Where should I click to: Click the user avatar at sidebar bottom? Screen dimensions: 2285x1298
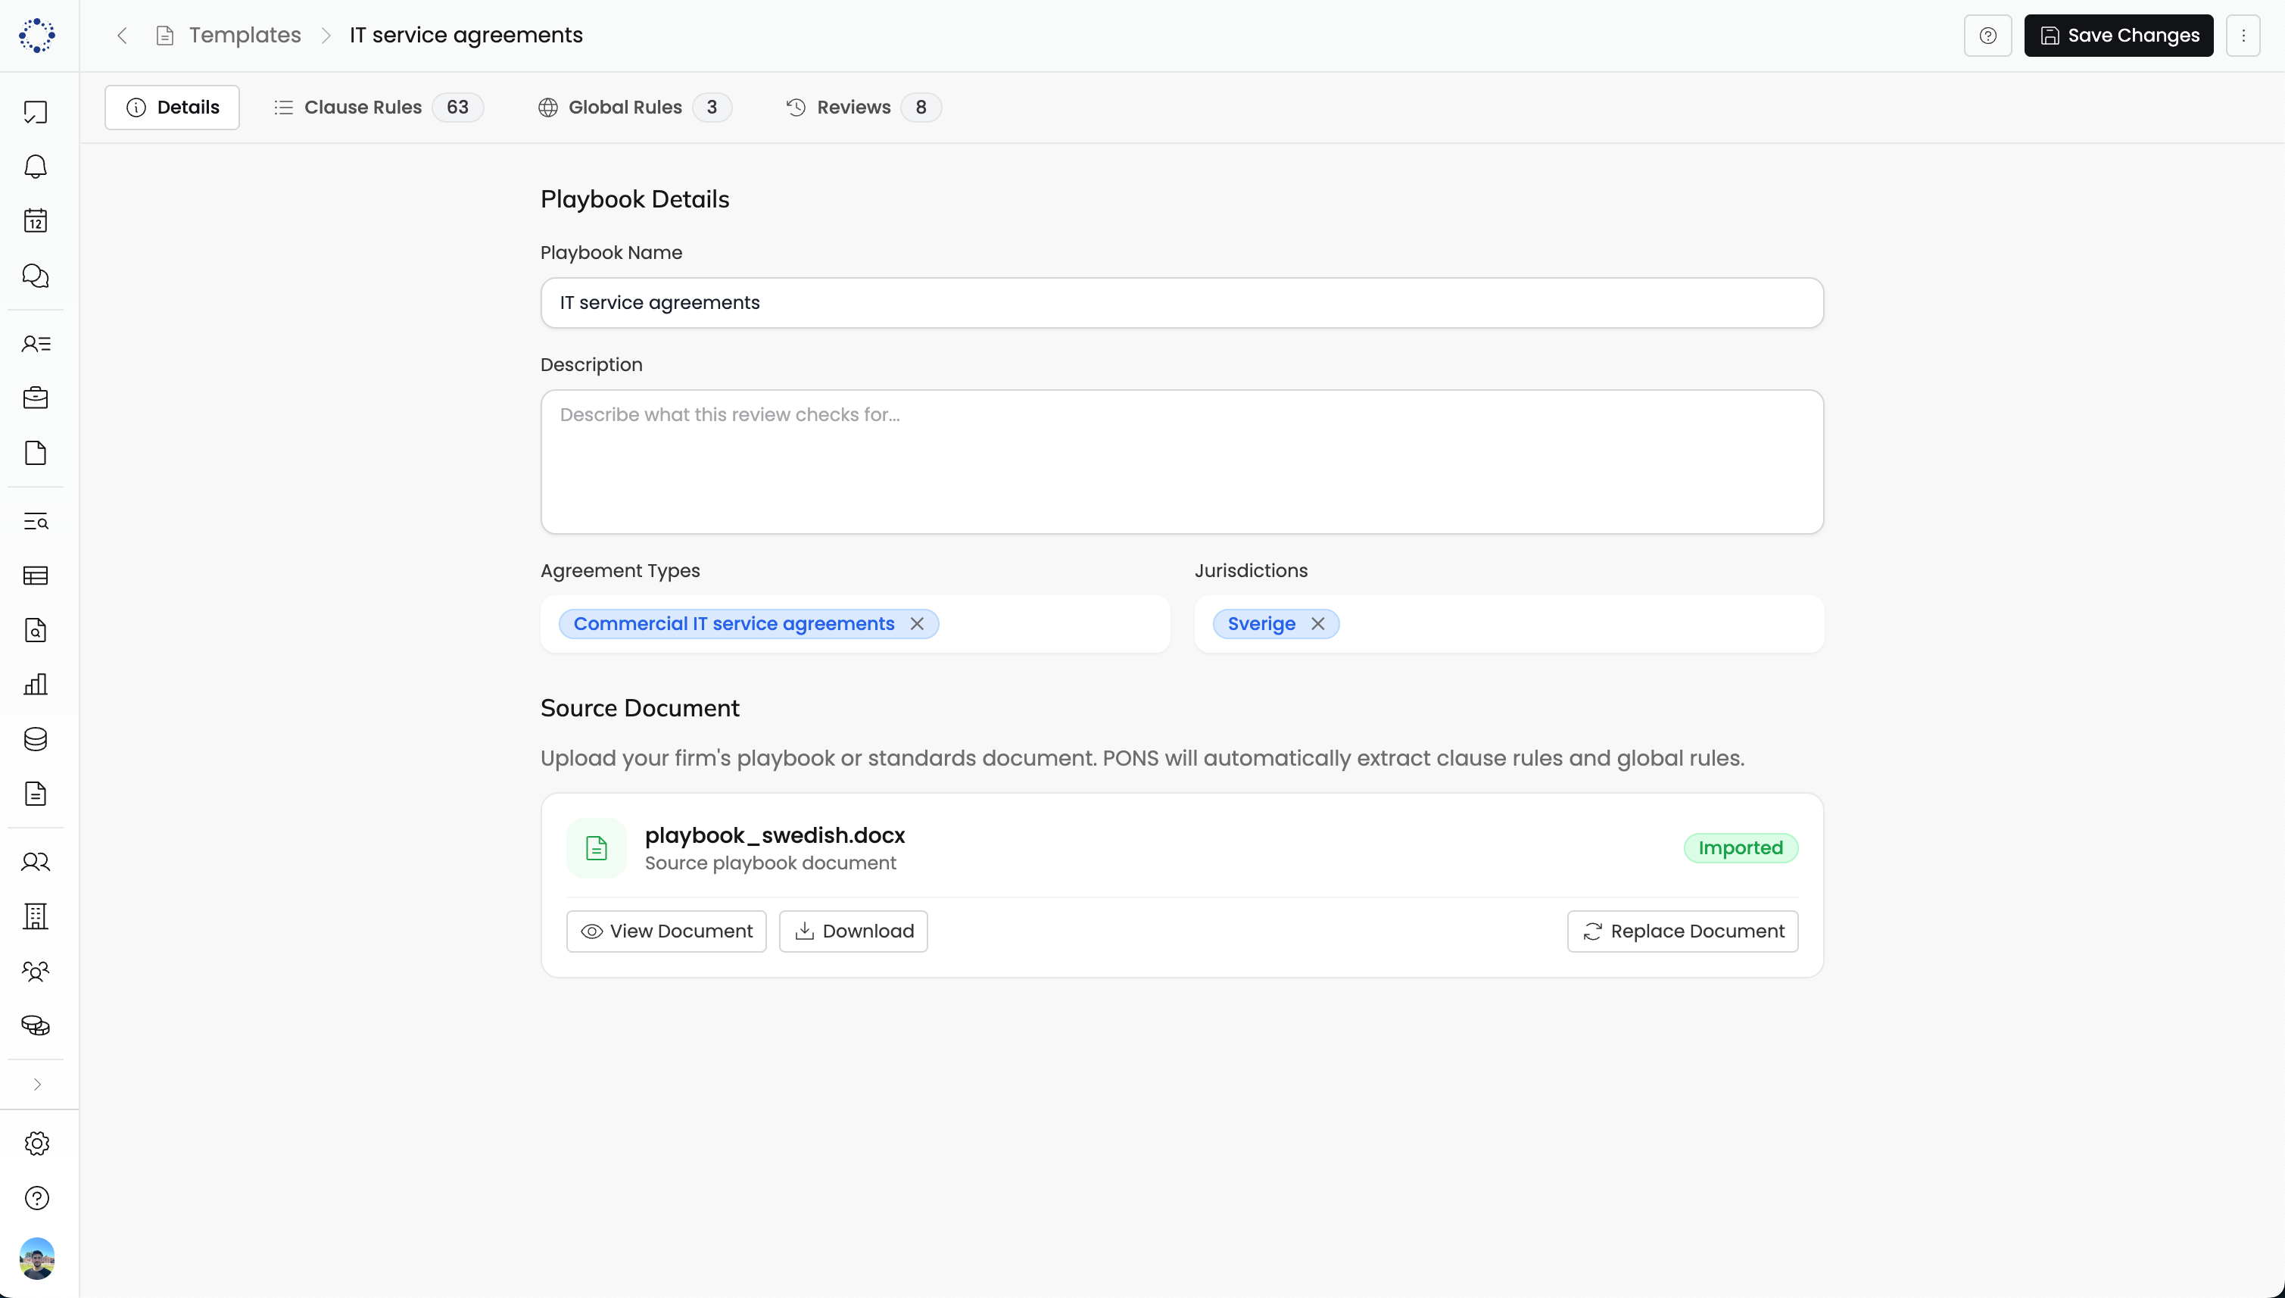point(36,1259)
